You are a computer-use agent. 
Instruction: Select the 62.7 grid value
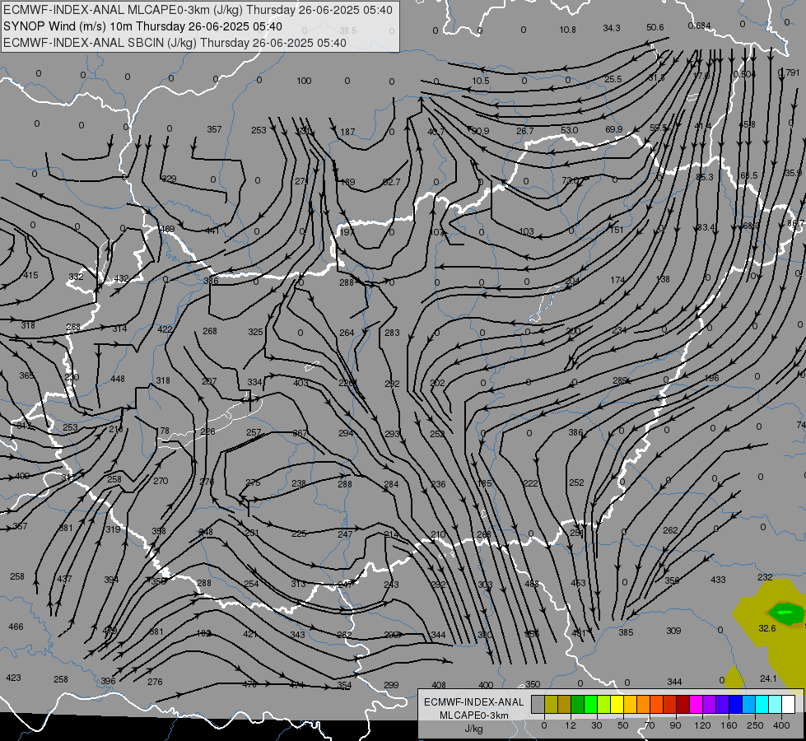(391, 182)
